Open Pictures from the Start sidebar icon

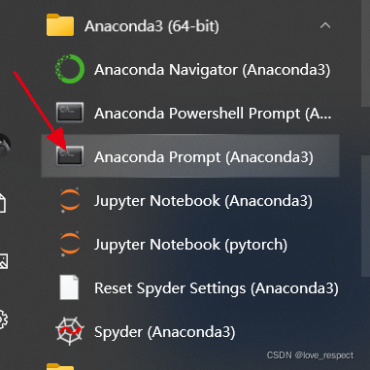pyautogui.click(x=3, y=261)
